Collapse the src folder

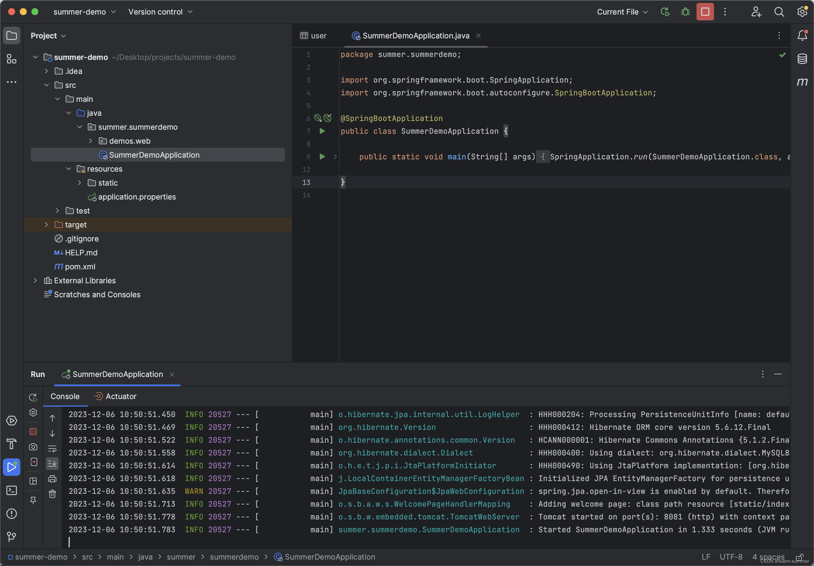[46, 85]
